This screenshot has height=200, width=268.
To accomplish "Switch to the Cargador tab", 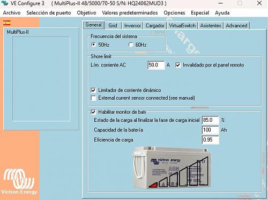I will pos(155,26).
